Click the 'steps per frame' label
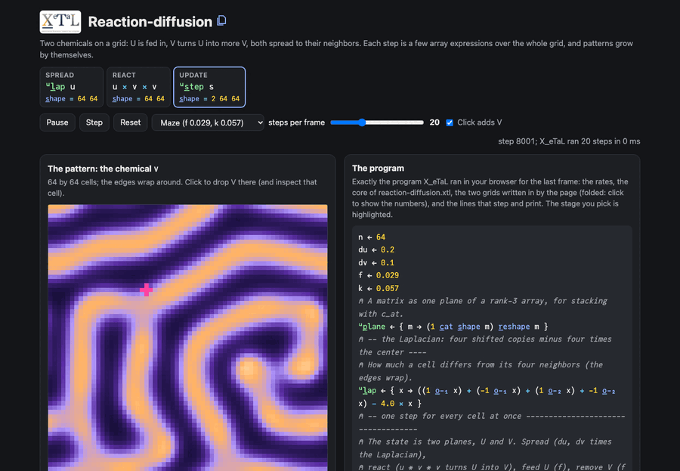Image resolution: width=680 pixels, height=471 pixels. pos(297,122)
